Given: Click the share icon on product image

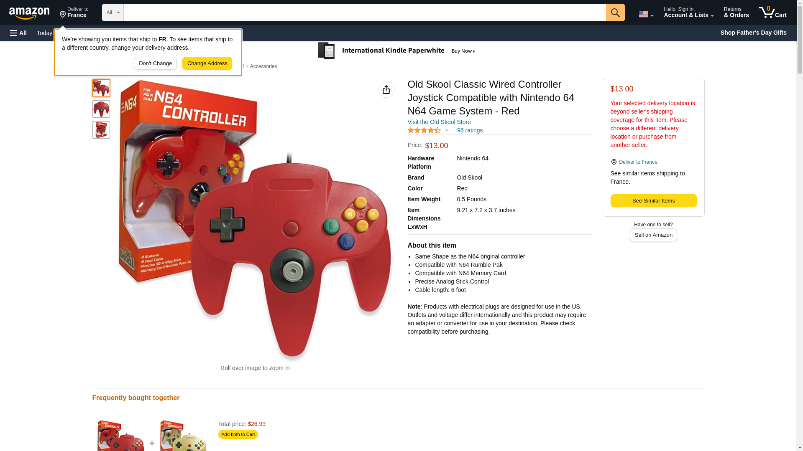Looking at the screenshot, I should point(386,90).
